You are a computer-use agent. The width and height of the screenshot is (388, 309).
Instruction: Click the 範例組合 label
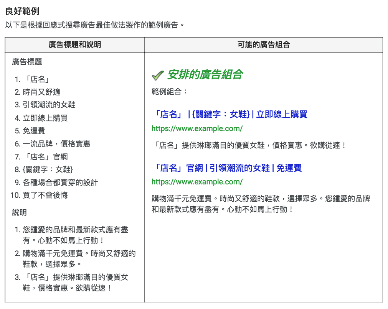click(170, 92)
